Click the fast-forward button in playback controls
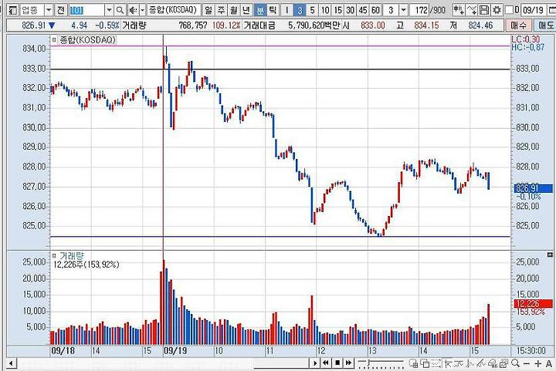The height and width of the screenshot is (371, 556). [348, 363]
